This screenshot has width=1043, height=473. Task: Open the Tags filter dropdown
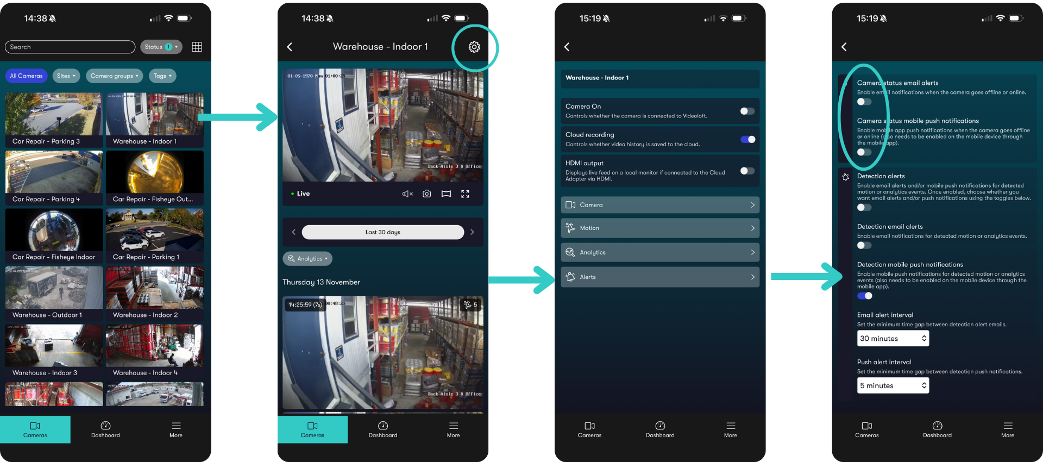click(x=162, y=76)
